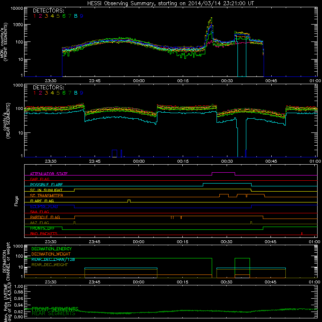Click the red BAD_PACKETS spike near 00:55
The image size is (322, 322).
click(301, 233)
